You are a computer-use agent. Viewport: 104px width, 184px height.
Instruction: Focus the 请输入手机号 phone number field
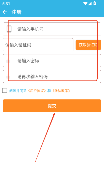click(52, 29)
